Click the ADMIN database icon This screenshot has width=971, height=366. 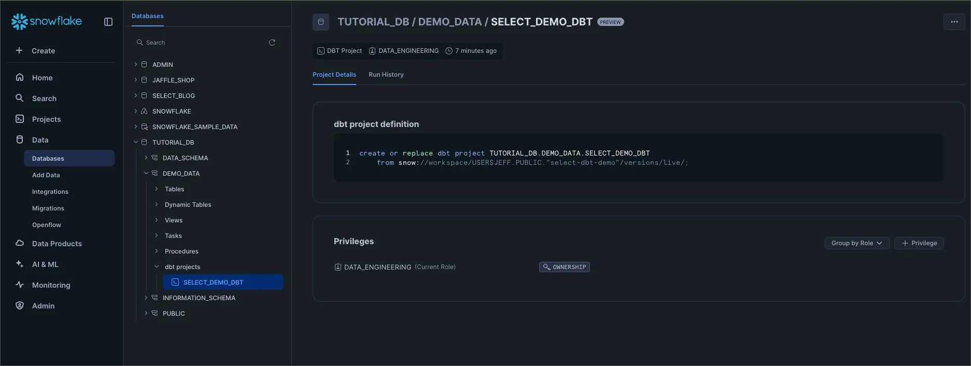145,64
